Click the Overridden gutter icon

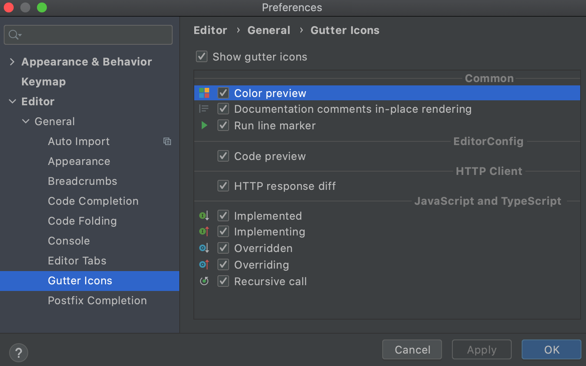coord(204,248)
